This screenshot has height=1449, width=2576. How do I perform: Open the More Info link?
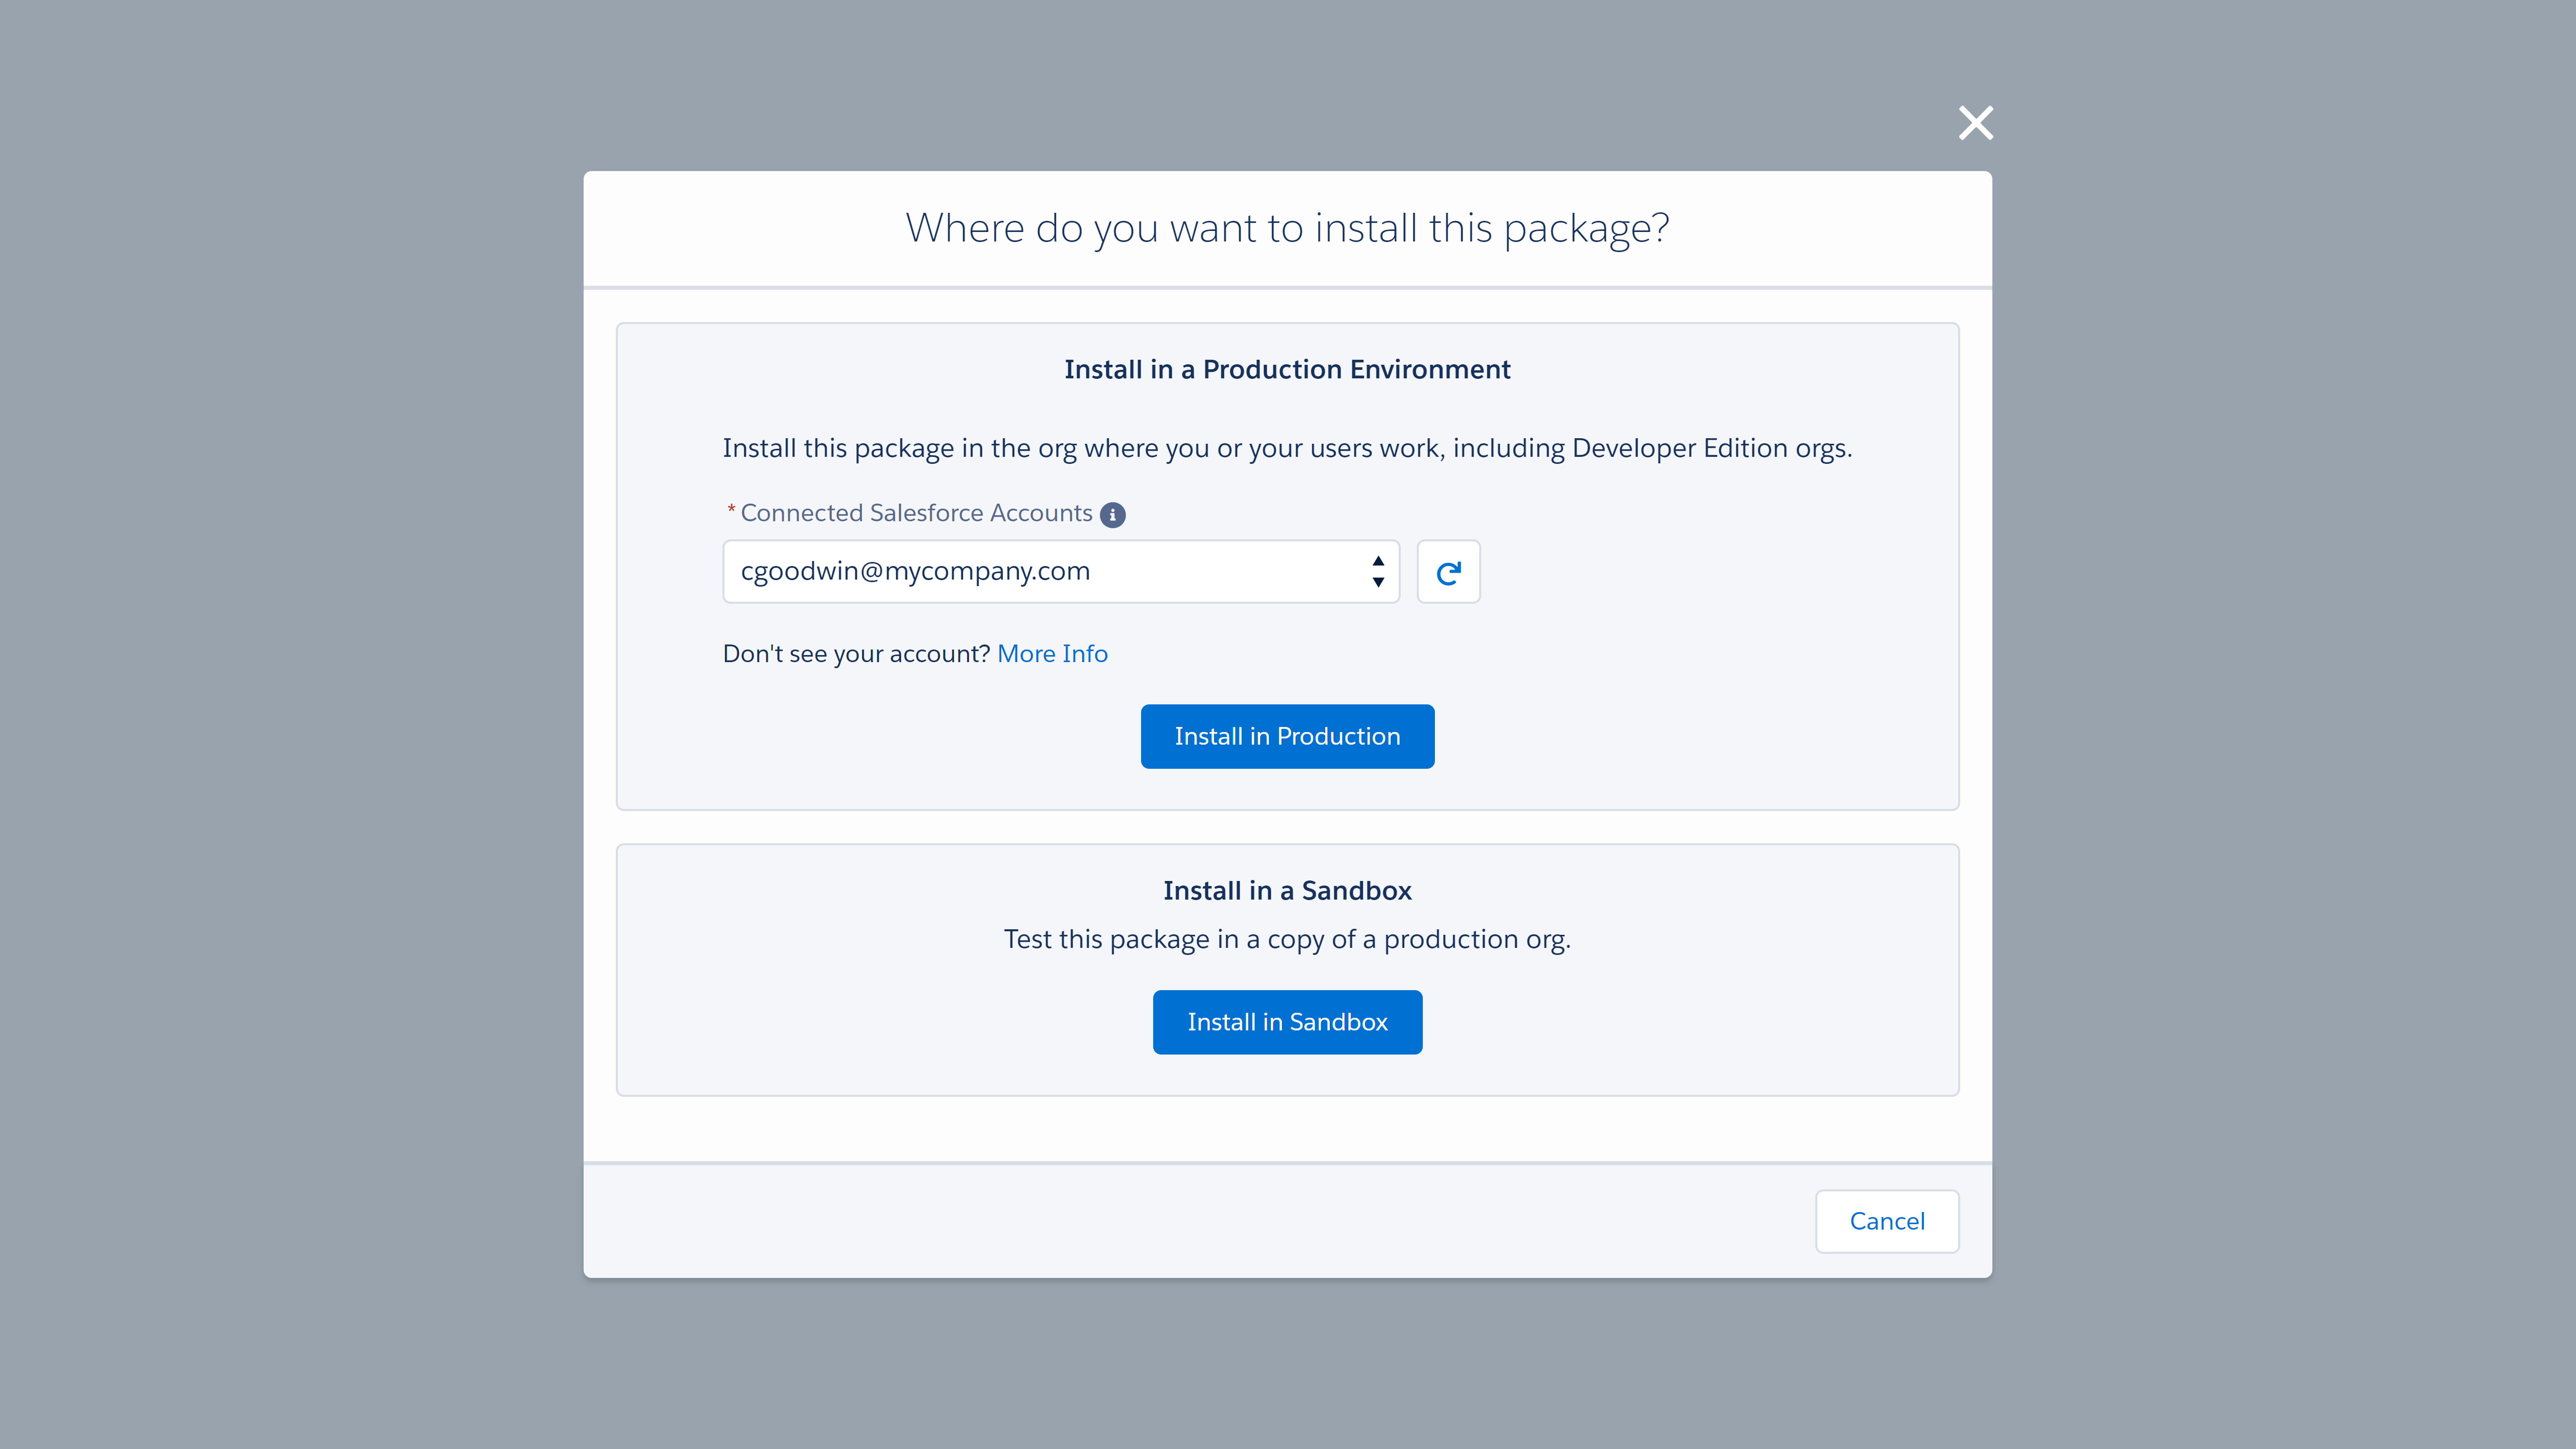pos(1052,654)
